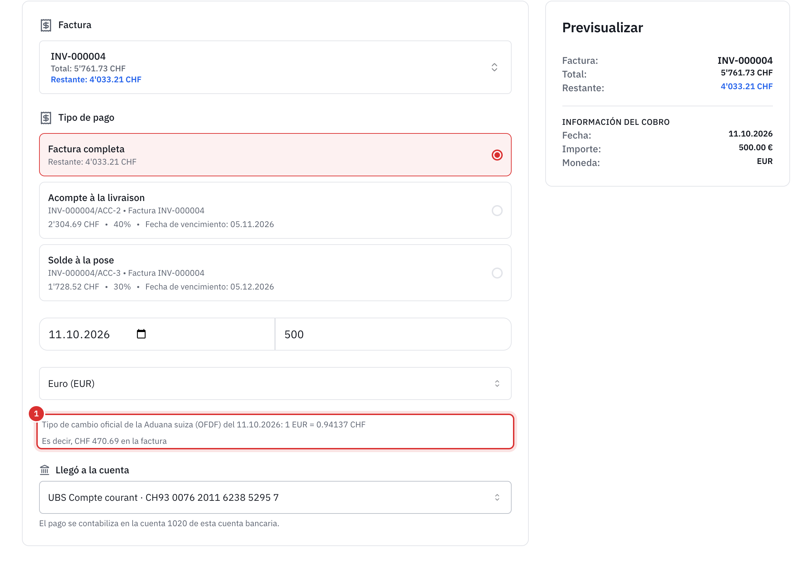Click the blue 4'033.21 CHF amount in preview
Image resolution: width=812 pixels, height=579 pixels.
pyautogui.click(x=747, y=86)
